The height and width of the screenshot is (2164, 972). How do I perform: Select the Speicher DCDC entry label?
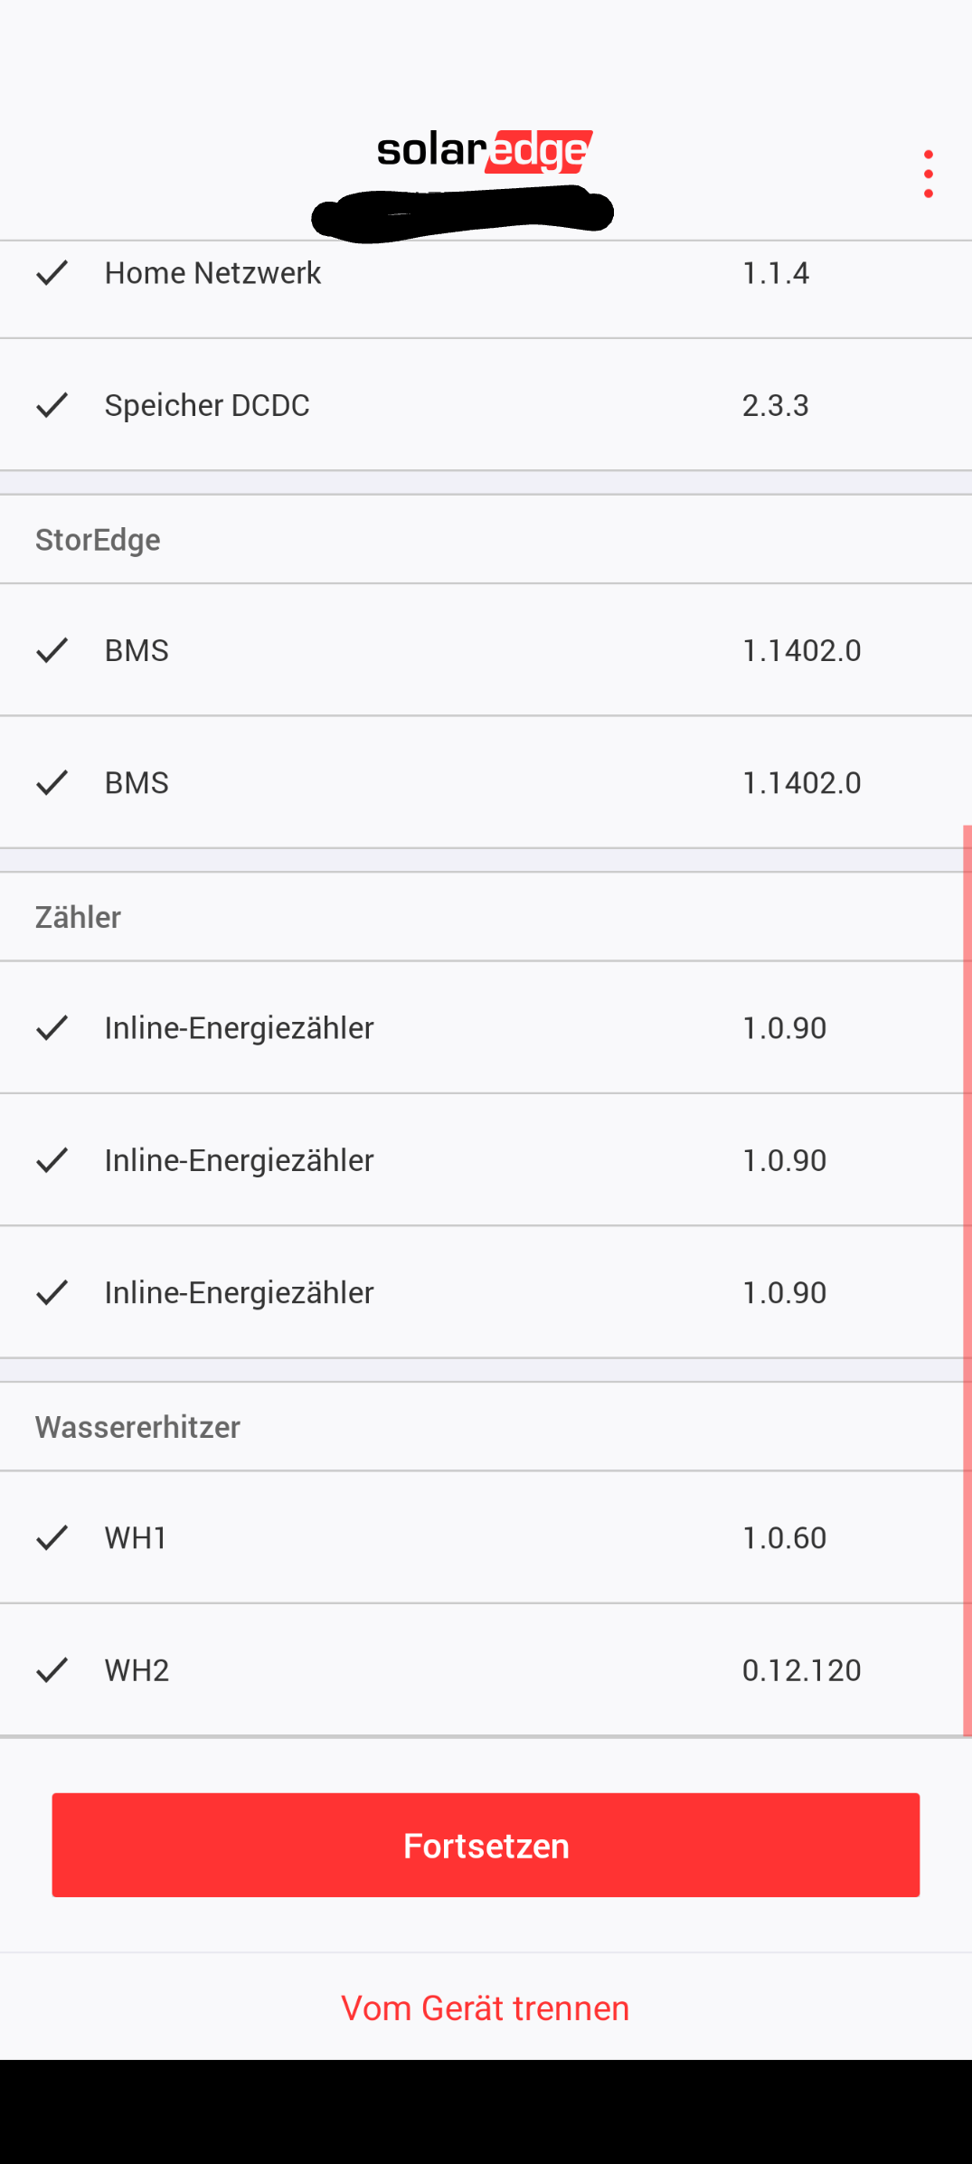pyautogui.click(x=207, y=405)
